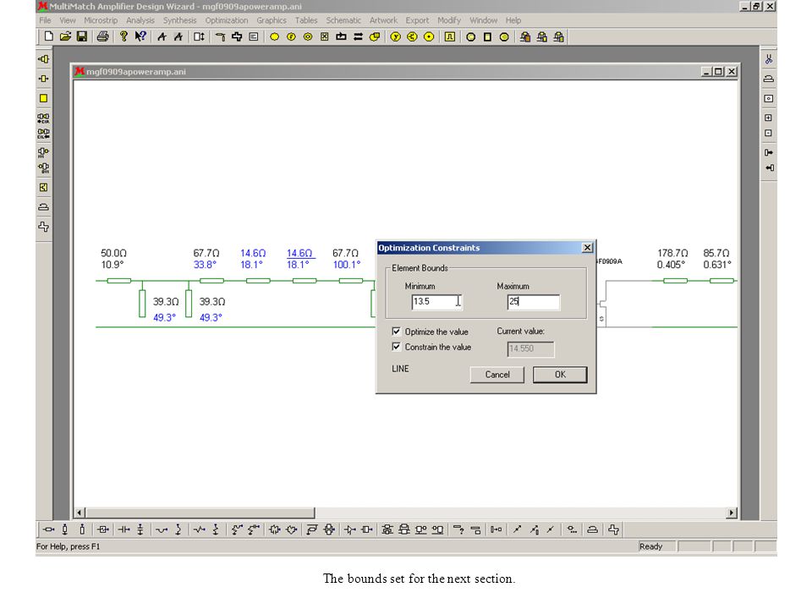Viewport: 812px width, 609px height.
Task: Save using the floppy disk icon
Action: 82,36
